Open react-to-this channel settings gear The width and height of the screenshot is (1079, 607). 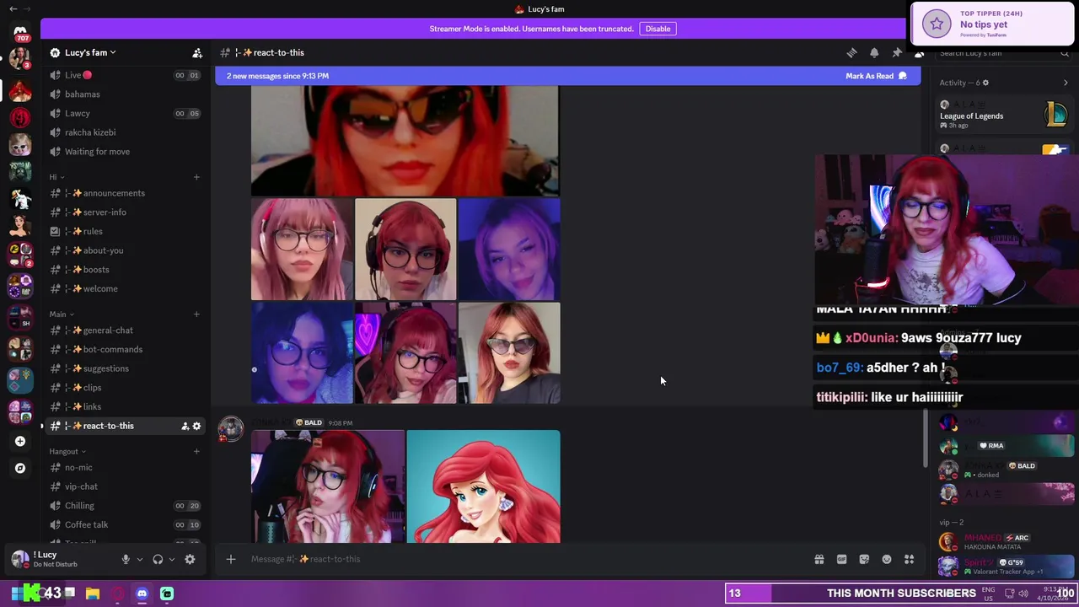click(197, 426)
